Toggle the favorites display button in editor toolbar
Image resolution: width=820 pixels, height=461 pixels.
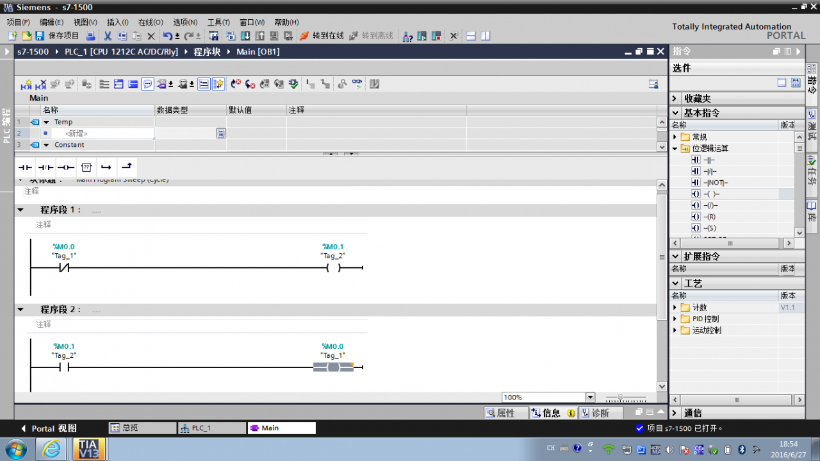tap(218, 84)
